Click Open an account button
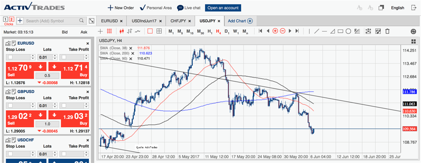The image size is (421, 163). coord(223,8)
